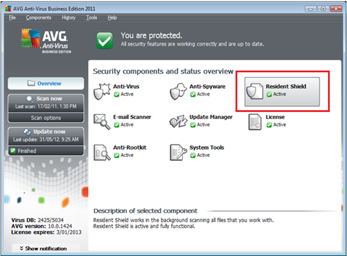Select the Anti-Rootkit label
This screenshot has height=256, width=347.
pyautogui.click(x=130, y=147)
